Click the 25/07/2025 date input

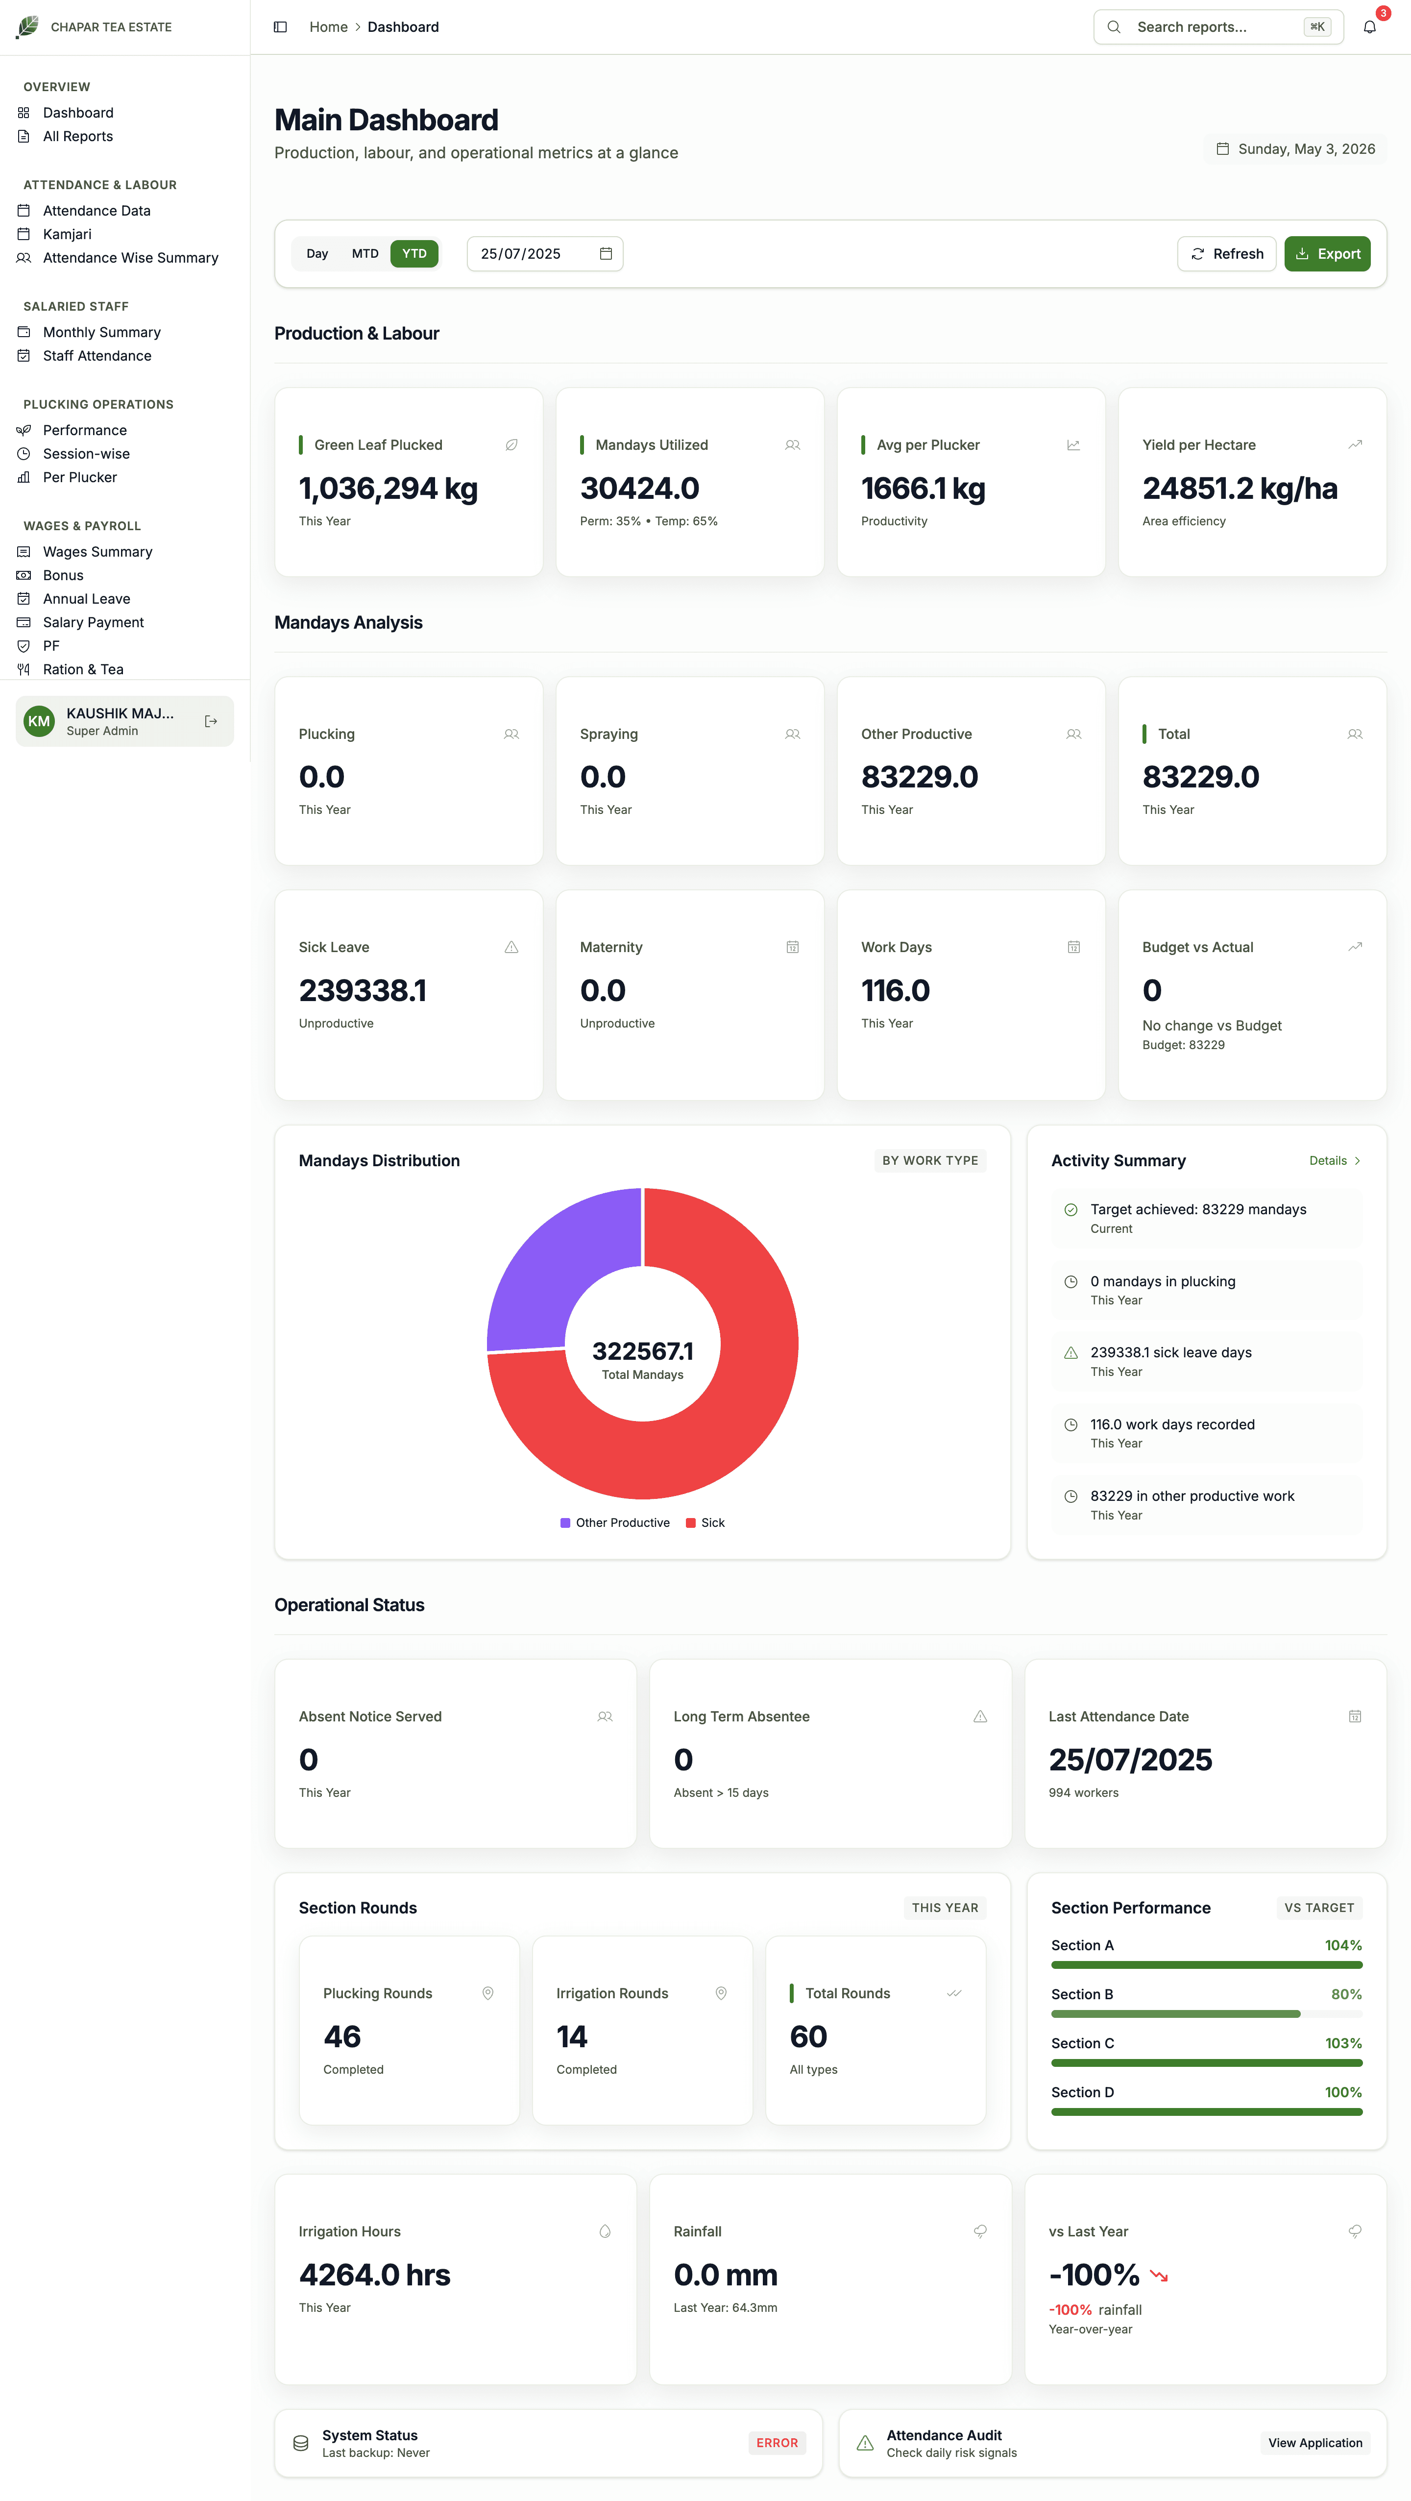[544, 253]
